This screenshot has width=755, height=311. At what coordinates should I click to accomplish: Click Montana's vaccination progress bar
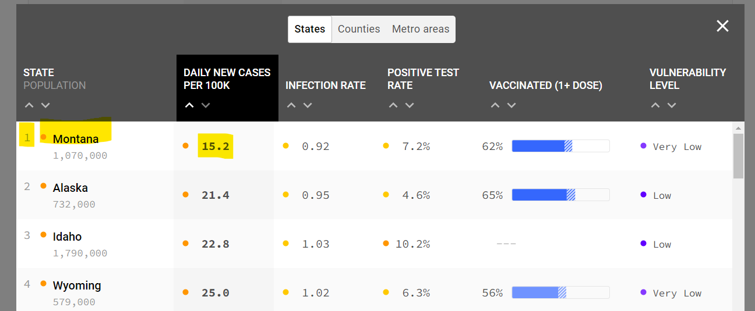[x=560, y=146]
